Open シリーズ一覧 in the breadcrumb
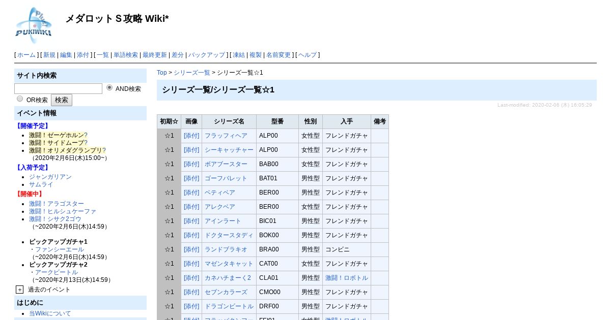This screenshot has width=611, height=320. coord(192,73)
